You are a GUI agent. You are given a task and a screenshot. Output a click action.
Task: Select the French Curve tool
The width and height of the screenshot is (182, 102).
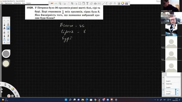pos(107,3)
